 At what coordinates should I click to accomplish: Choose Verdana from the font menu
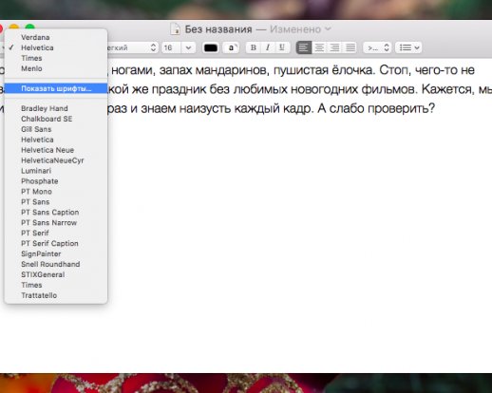[x=56, y=37]
